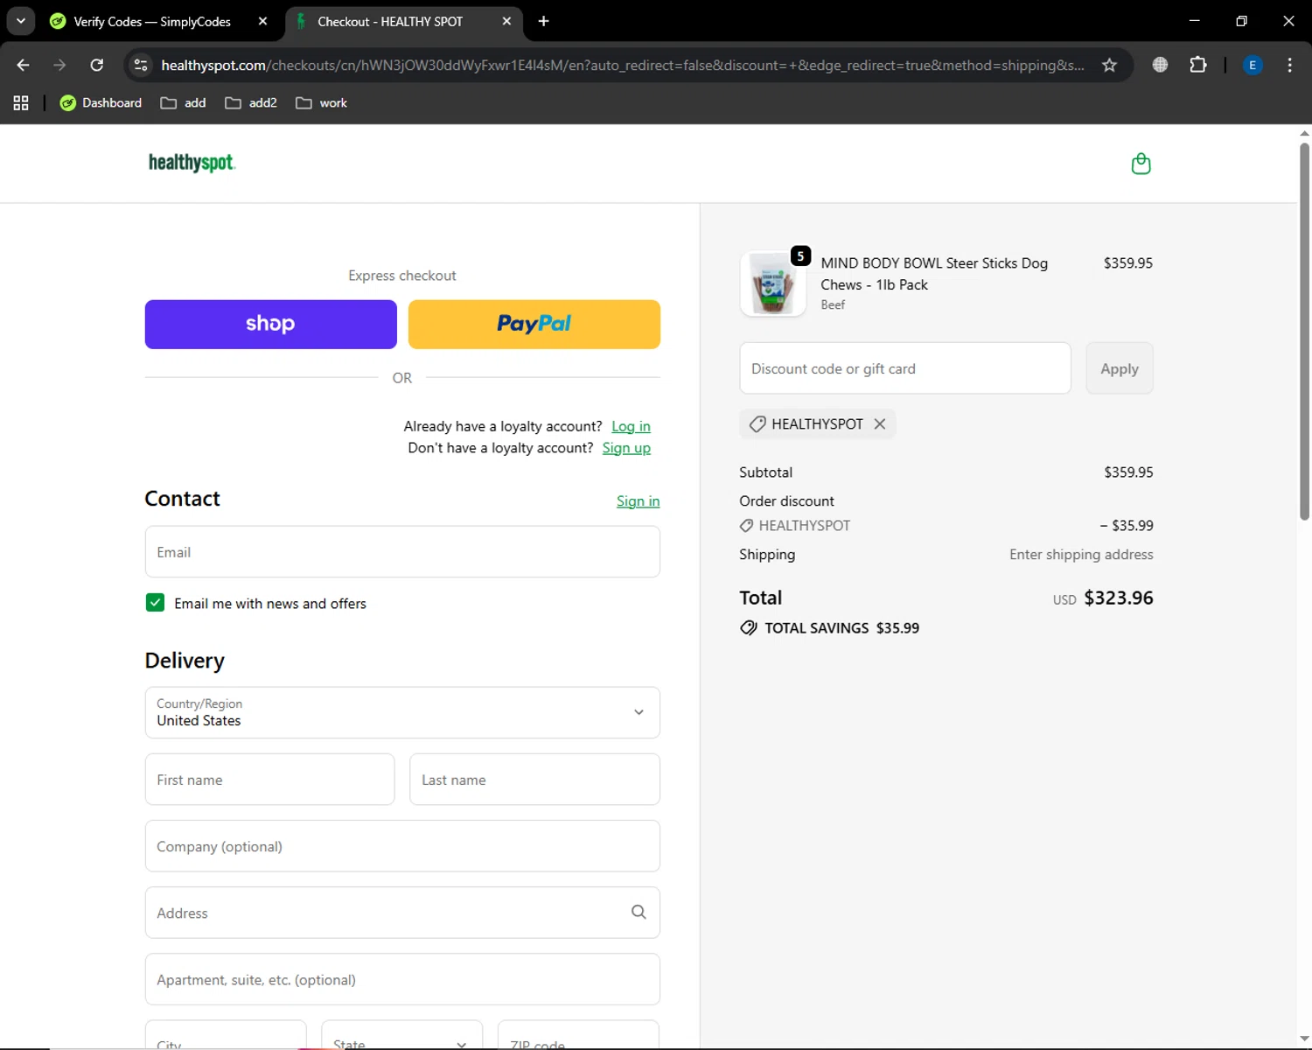Click the discount amount – $35.99
The height and width of the screenshot is (1050, 1312).
click(x=1127, y=526)
